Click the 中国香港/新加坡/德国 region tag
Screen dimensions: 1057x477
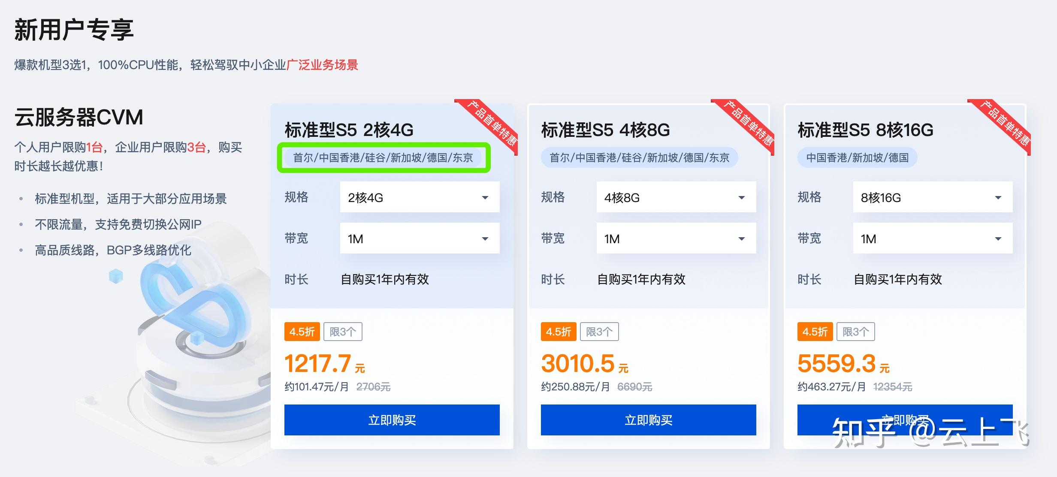pyautogui.click(x=857, y=158)
